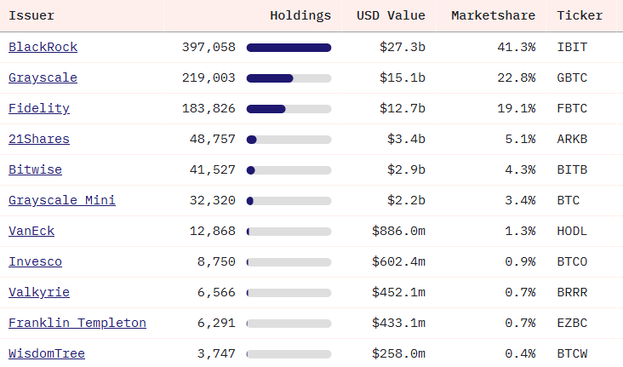Select the Ticker column header

point(580,15)
